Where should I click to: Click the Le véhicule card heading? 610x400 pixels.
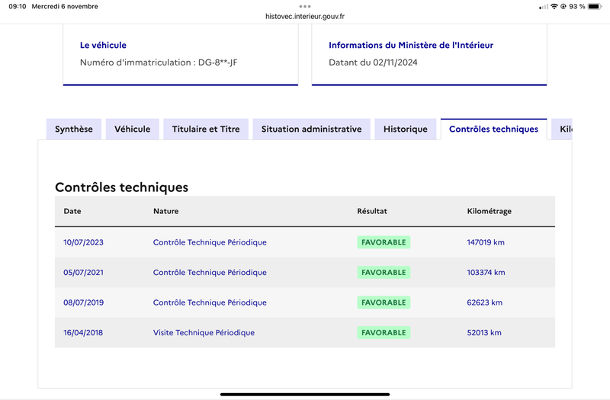point(103,45)
